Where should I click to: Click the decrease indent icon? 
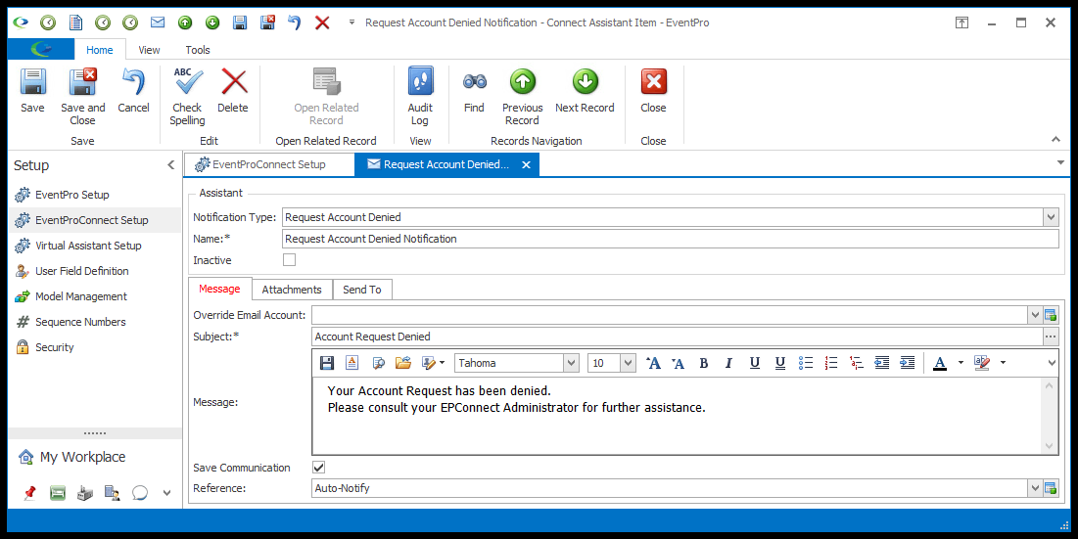coord(882,363)
